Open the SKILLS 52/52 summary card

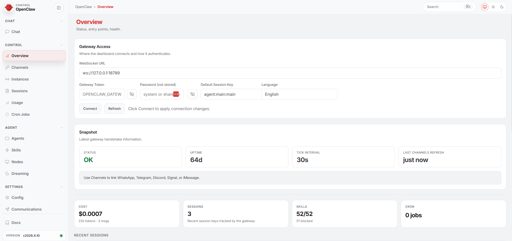click(345, 214)
